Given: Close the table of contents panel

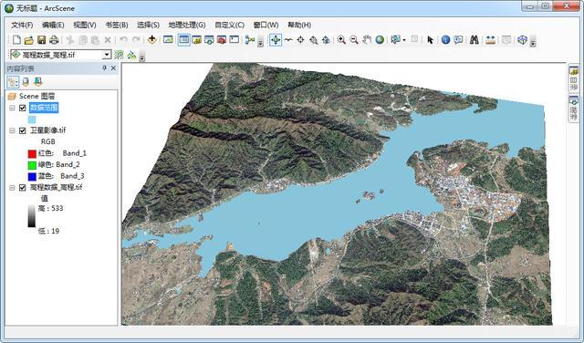Looking at the screenshot, I should tap(113, 68).
